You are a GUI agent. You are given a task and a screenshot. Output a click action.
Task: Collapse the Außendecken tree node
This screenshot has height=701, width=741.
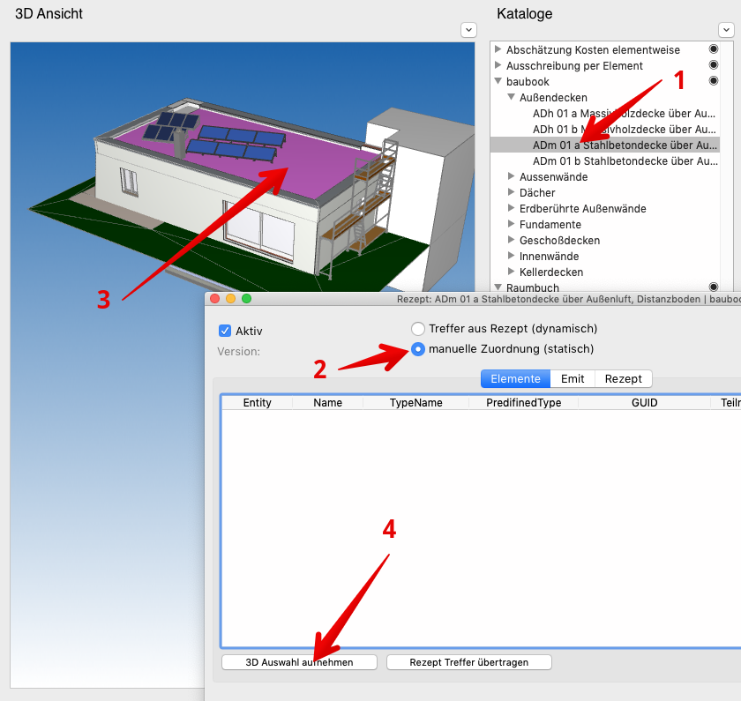click(x=511, y=98)
